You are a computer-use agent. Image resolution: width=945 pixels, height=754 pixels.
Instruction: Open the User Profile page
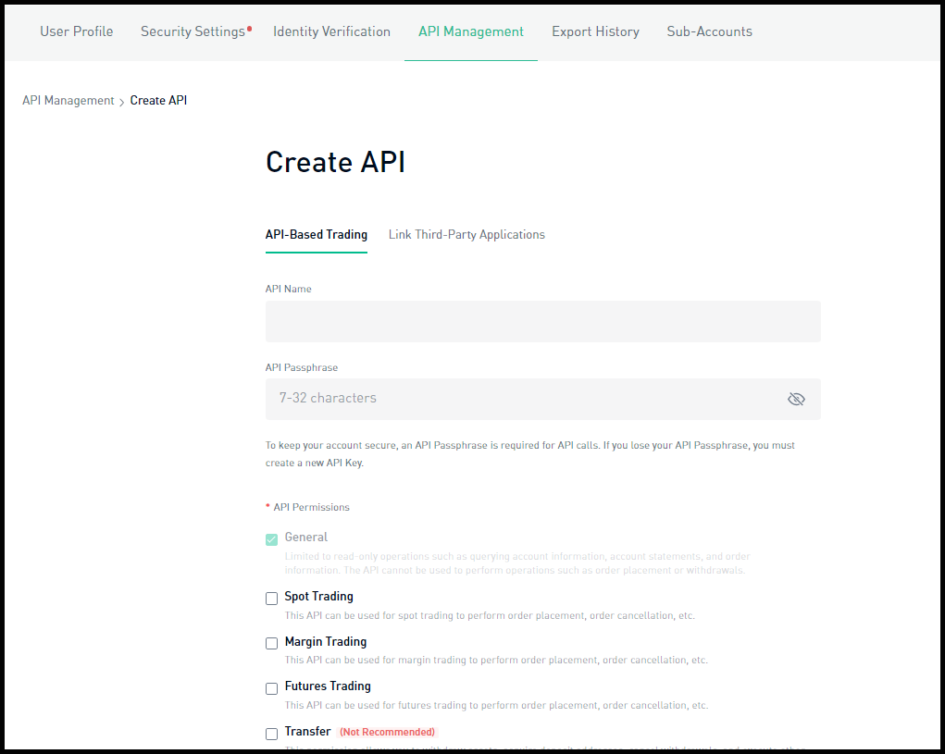click(76, 31)
